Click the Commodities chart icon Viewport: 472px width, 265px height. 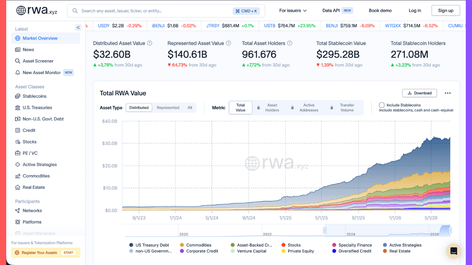coord(18,176)
